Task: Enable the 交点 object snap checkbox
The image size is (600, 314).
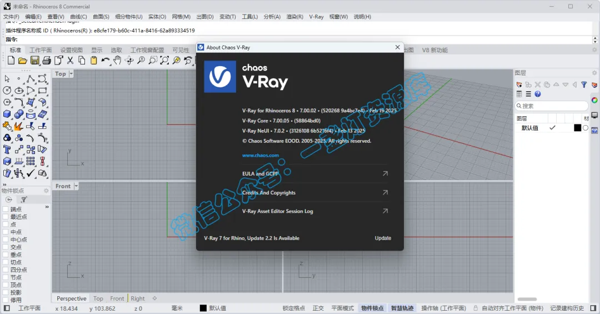Action: (x=6, y=247)
